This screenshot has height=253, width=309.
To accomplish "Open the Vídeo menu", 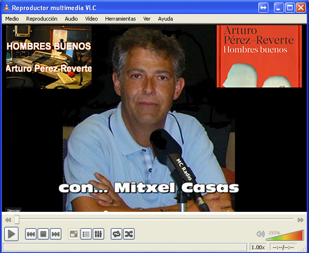I will 91,19.
